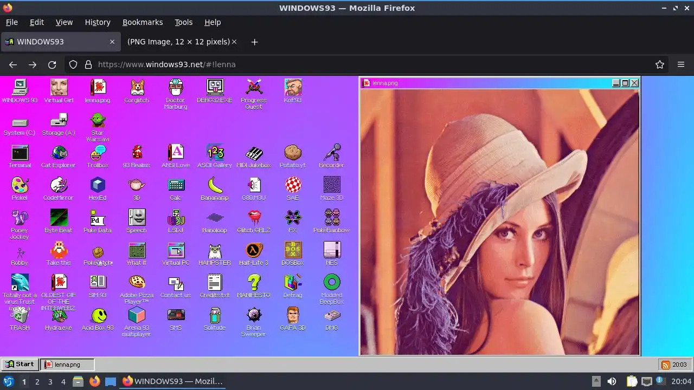Launch Bananamp banana icon
The height and width of the screenshot is (390, 694).
(215, 185)
